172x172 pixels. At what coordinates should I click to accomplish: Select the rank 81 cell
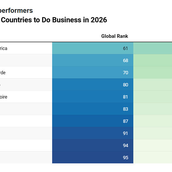93,97
